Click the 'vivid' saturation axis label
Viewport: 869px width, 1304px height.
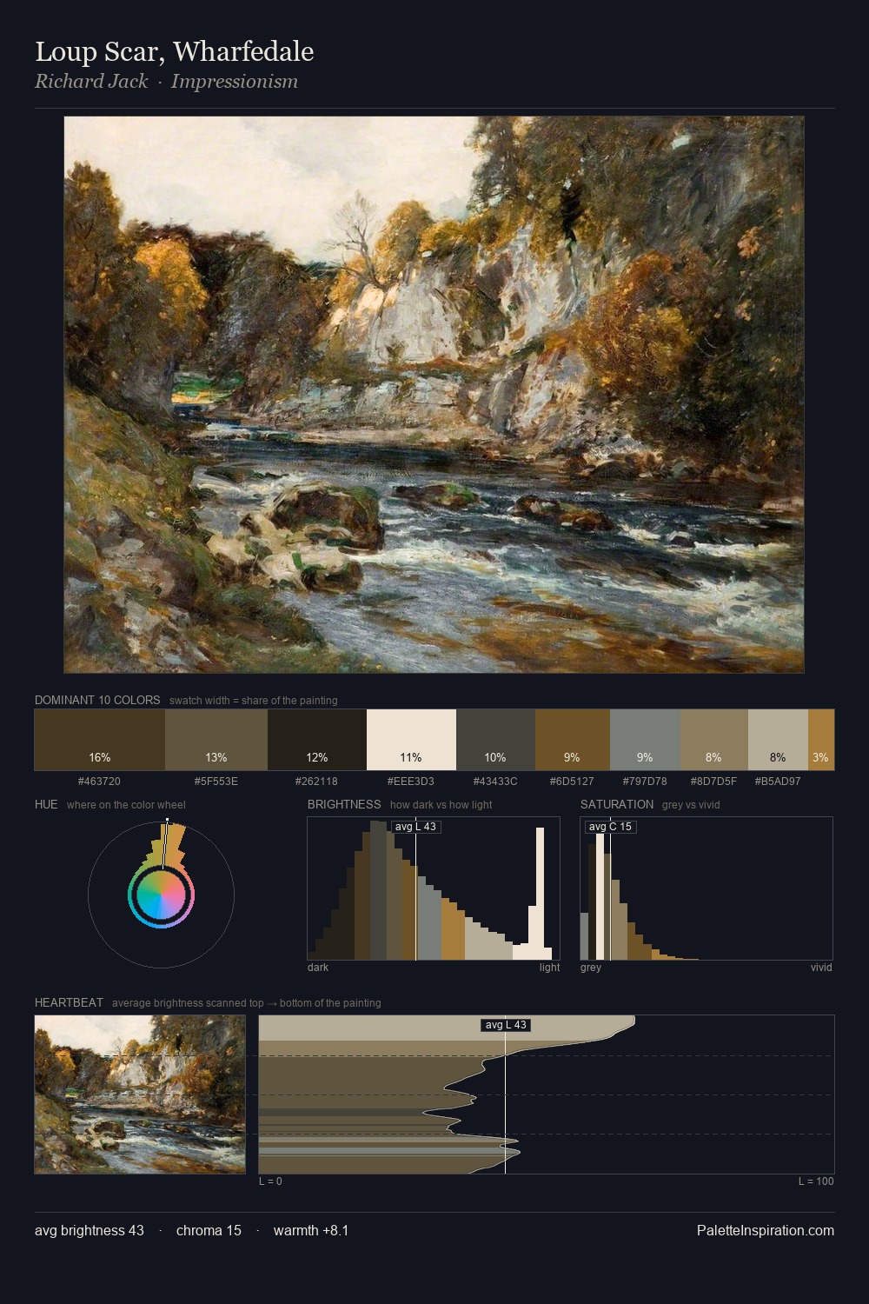(x=821, y=968)
